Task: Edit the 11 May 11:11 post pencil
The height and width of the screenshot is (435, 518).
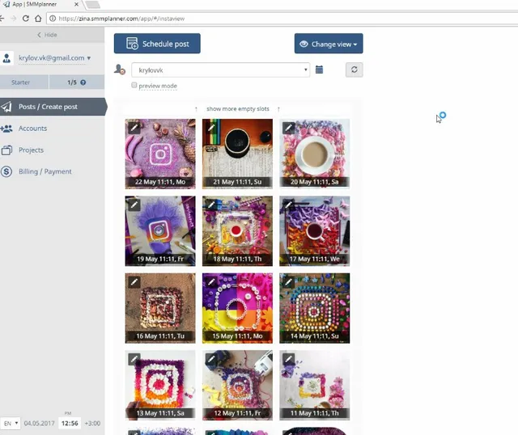Action: (288, 359)
